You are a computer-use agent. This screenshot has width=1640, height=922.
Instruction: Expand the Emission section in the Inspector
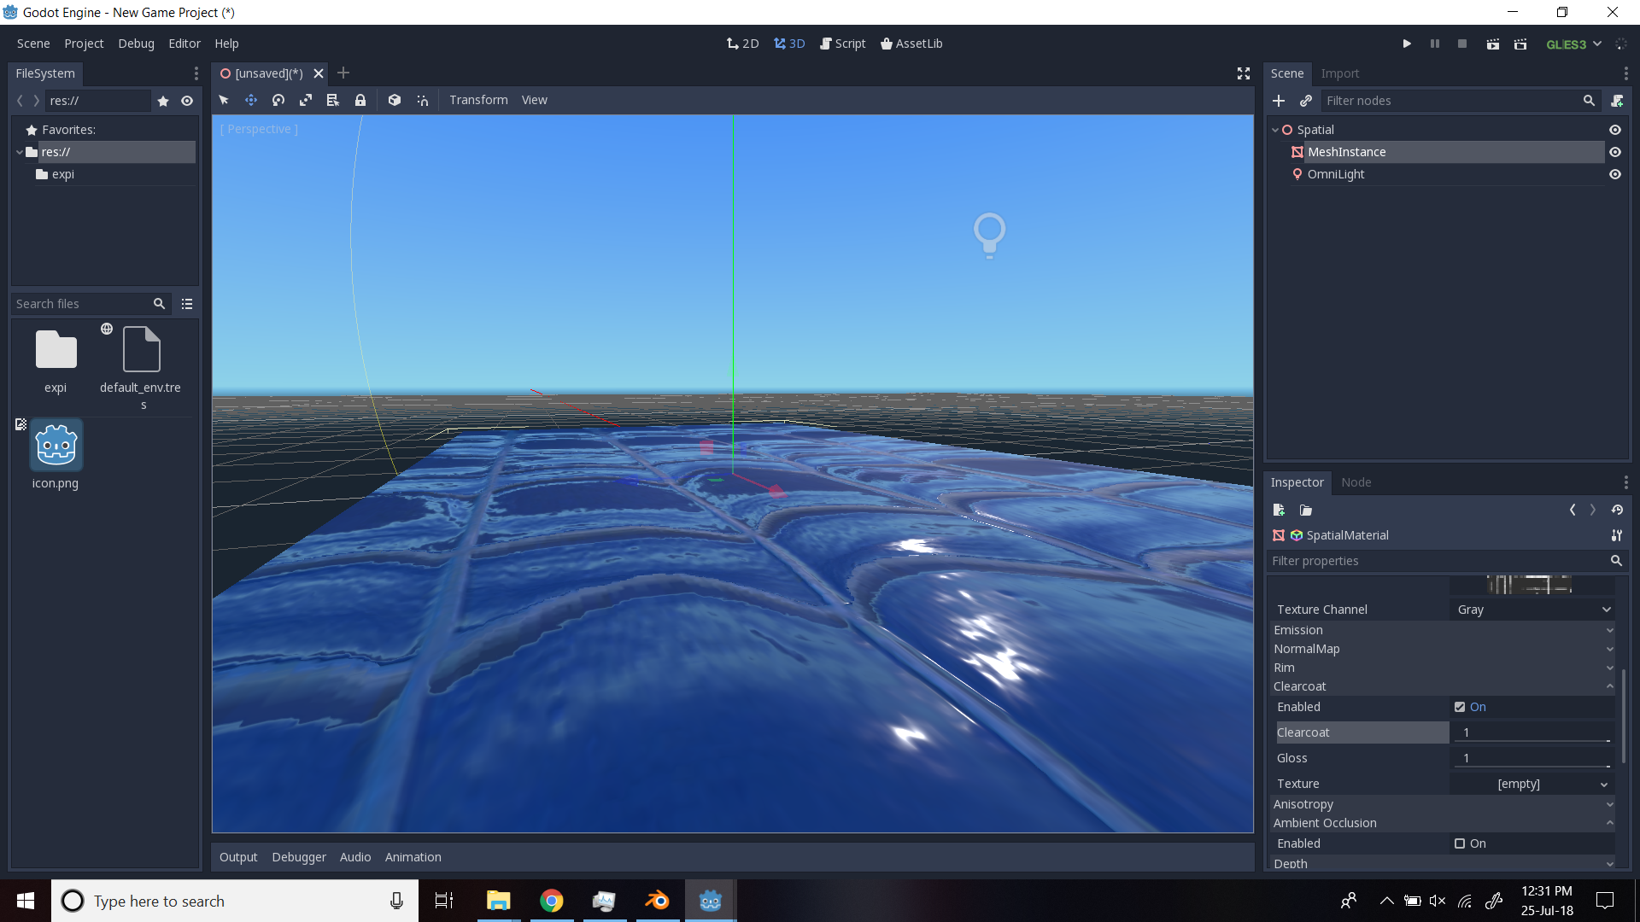click(1442, 630)
